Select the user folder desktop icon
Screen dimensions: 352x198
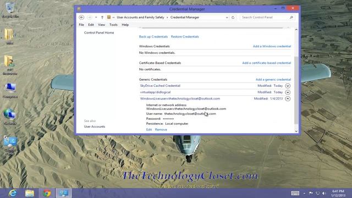[10, 65]
